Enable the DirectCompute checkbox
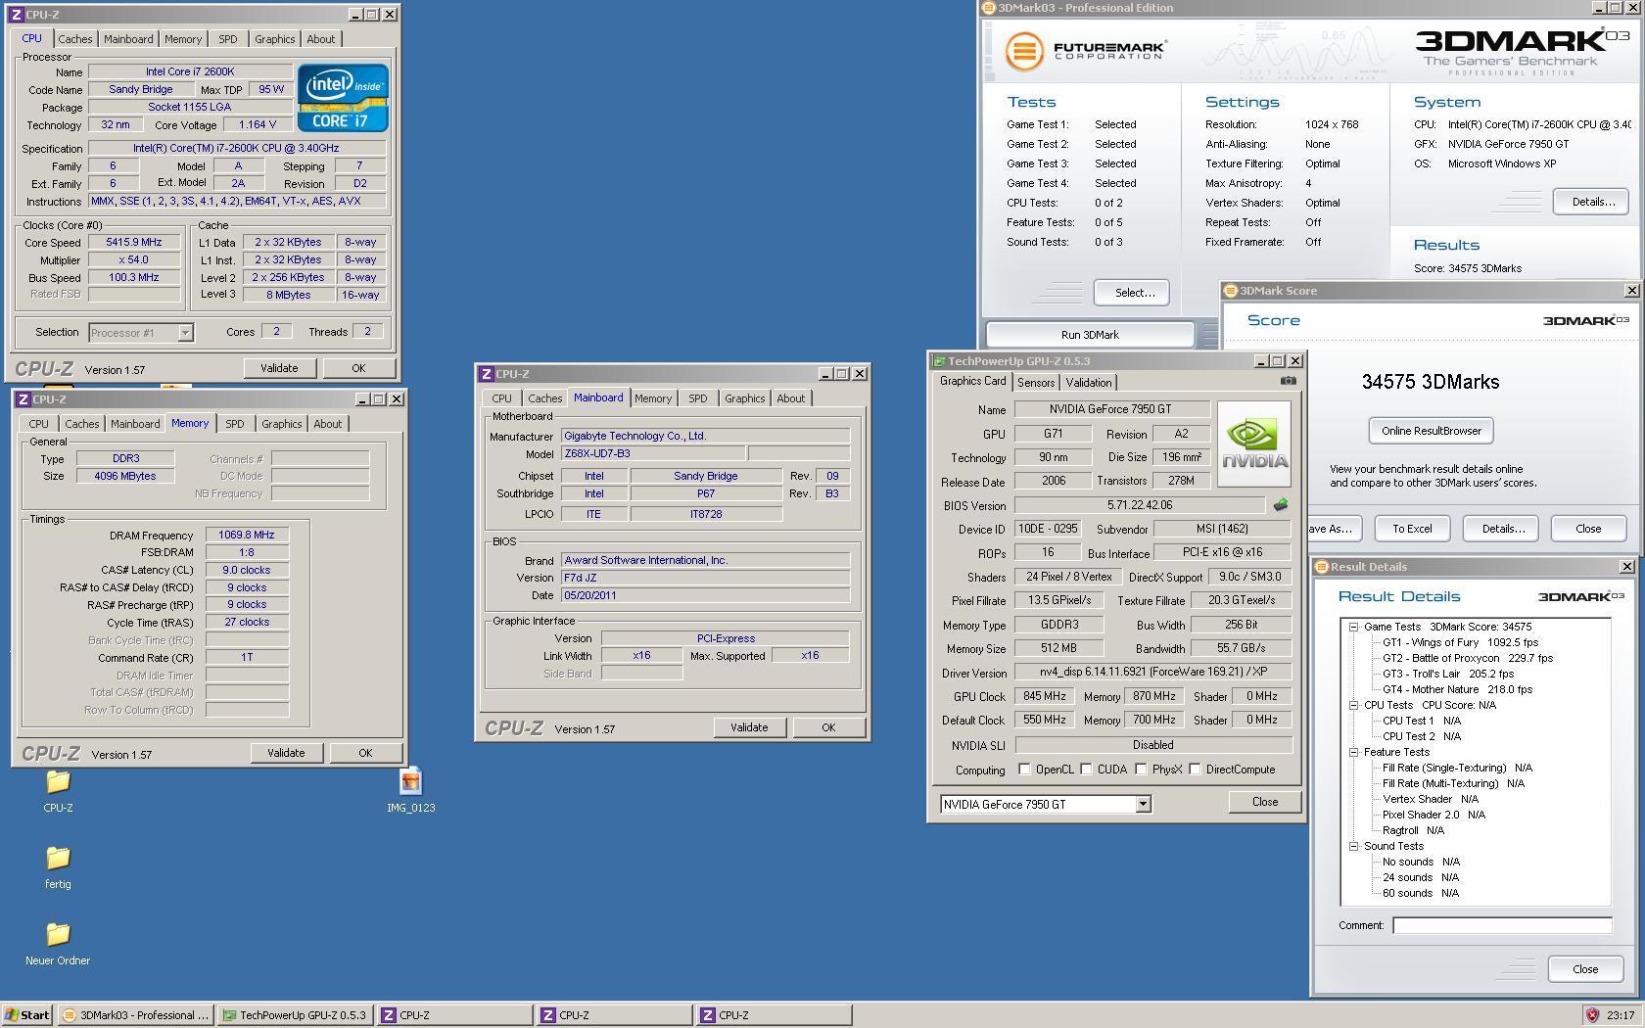This screenshot has height=1028, width=1645. (x=1195, y=770)
